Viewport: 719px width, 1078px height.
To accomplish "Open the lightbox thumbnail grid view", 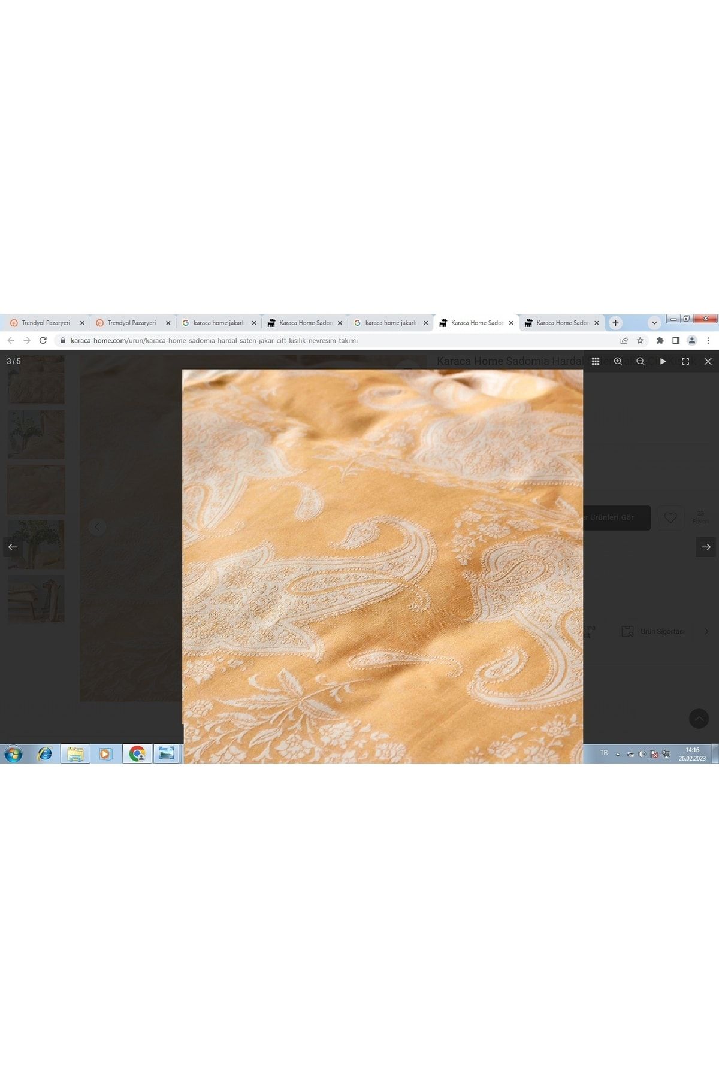I will [x=595, y=361].
